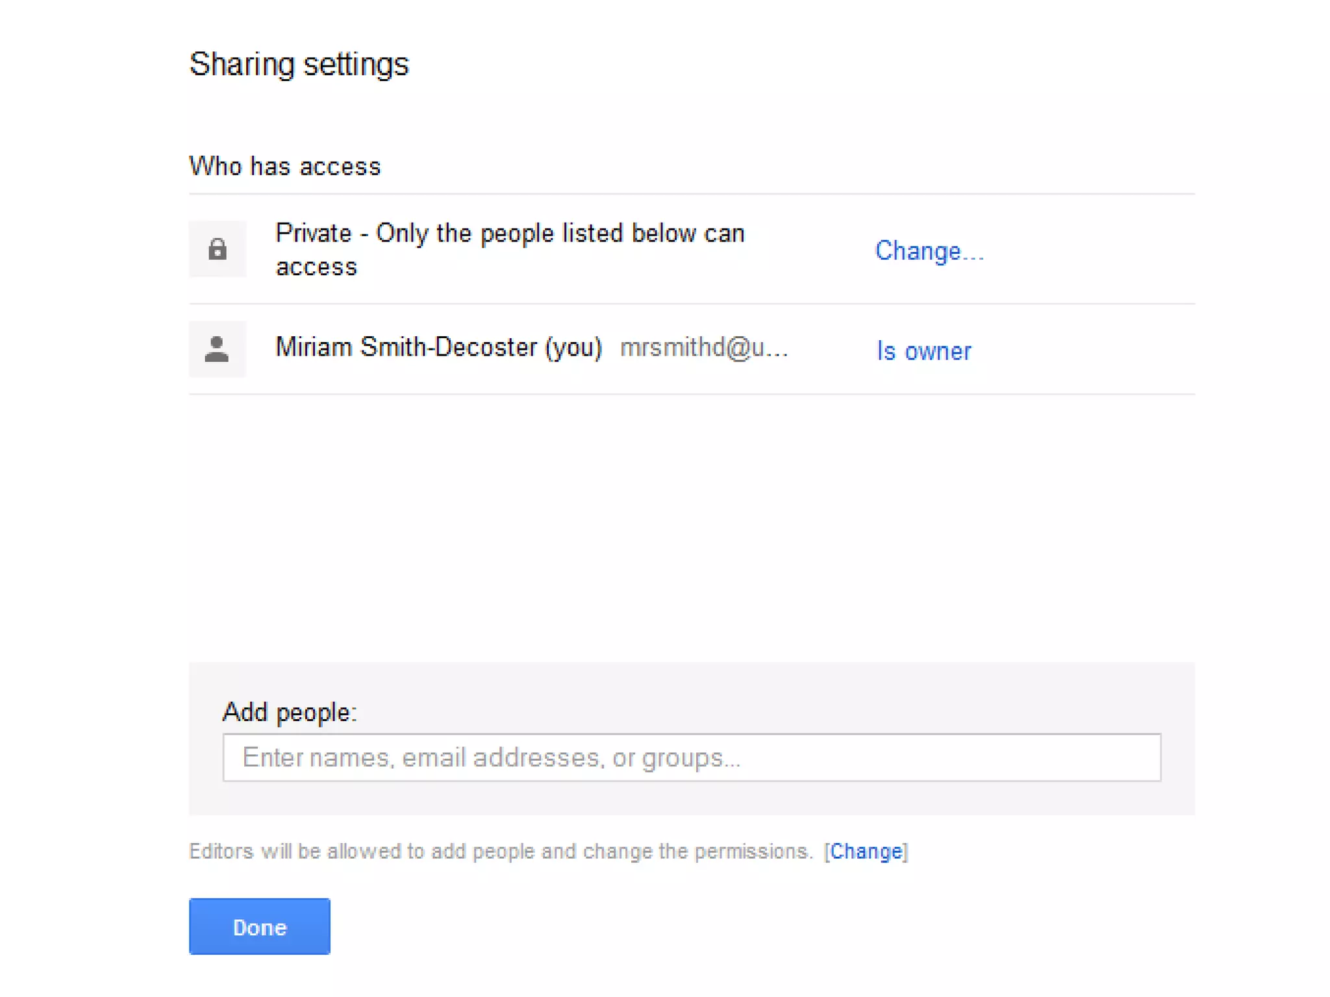Image resolution: width=1330 pixels, height=997 pixels.
Task: Click the lock icon beside Private
Action: [217, 249]
